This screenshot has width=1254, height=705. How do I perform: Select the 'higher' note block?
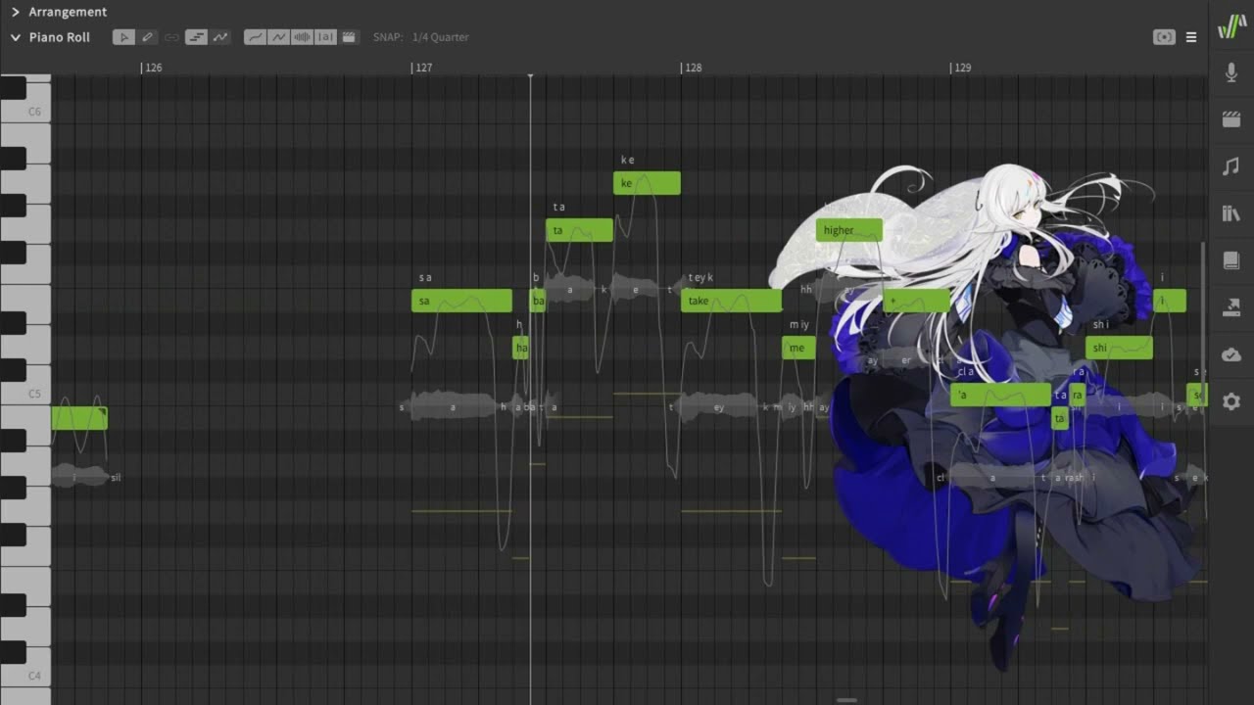click(x=849, y=230)
